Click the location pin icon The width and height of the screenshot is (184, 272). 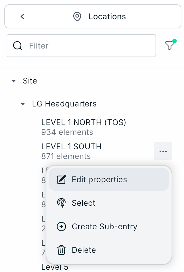[77, 17]
